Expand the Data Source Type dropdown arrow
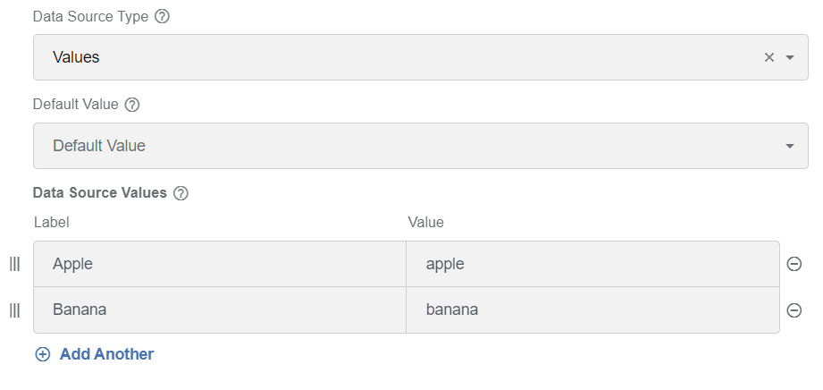Screen dimensions: 823x390 (789, 57)
